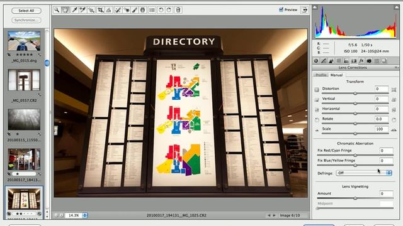Toggle mark for delete trash icon
The height and width of the screenshot is (226, 403).
178,10
